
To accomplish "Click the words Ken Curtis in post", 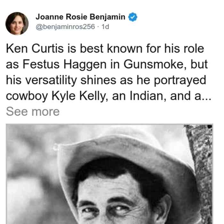I will pos(35,49).
